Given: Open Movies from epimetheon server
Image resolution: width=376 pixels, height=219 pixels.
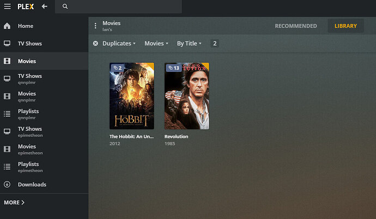Looking at the screenshot, I should 44,149.
